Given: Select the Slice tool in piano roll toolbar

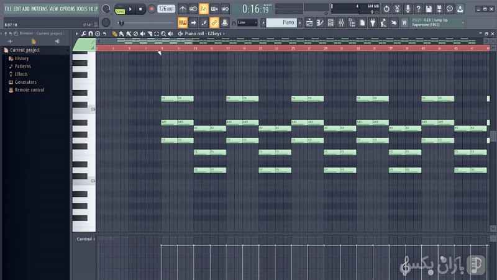Looking at the screenshot, I should pyautogui.click(x=150, y=34).
